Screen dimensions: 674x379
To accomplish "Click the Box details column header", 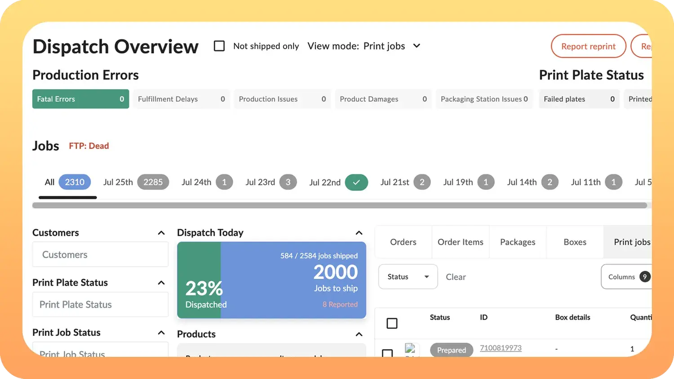I will pos(572,317).
